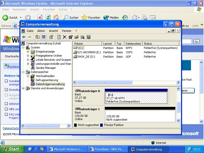Click the forward arrow in Computerverwaltung toolbar

click(30, 37)
